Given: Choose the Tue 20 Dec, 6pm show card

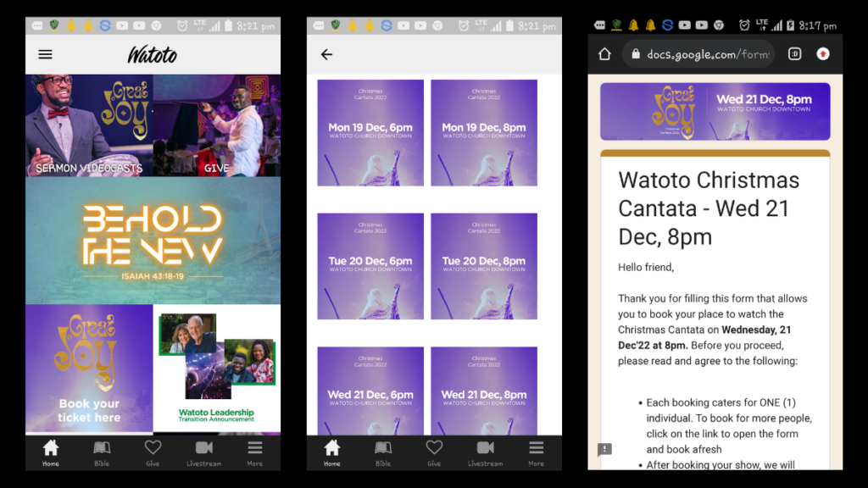Looking at the screenshot, I should [370, 266].
